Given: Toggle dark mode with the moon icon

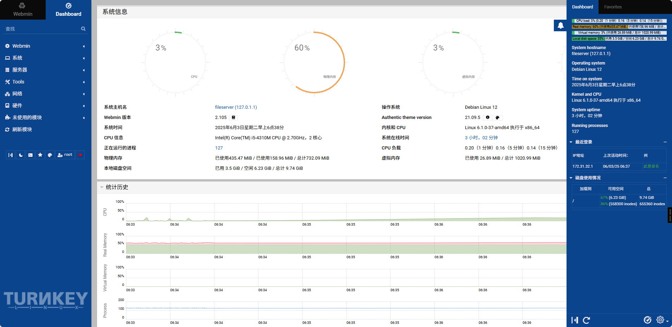Looking at the screenshot, I should (20, 155).
